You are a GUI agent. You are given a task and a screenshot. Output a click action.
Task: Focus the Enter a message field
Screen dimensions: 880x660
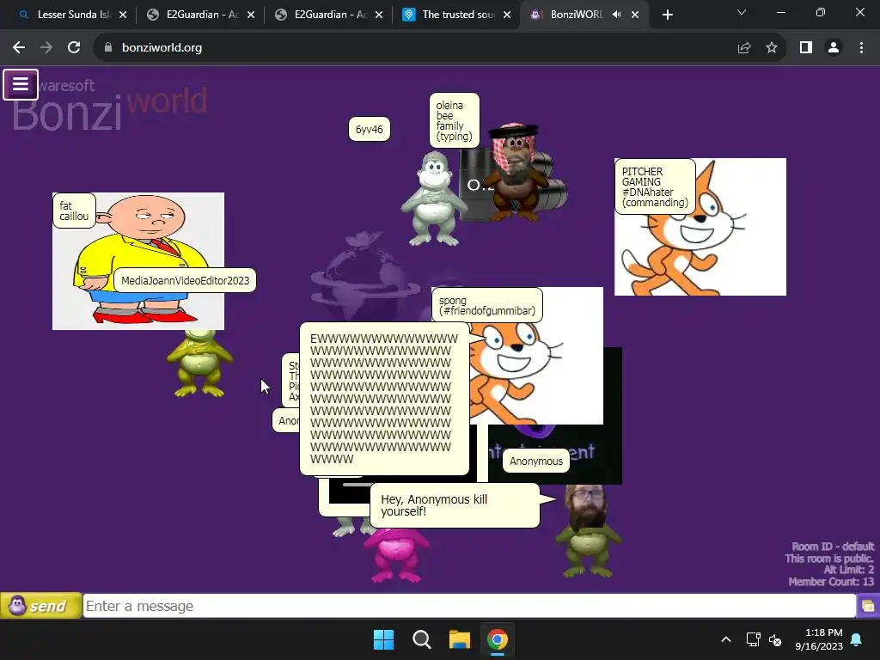[x=469, y=606]
